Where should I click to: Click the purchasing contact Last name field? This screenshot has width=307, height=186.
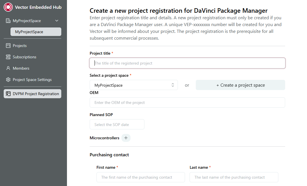click(234, 177)
